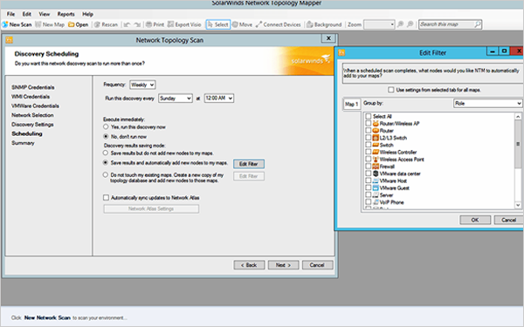Click the Back button in the wizard
Image resolution: width=524 pixels, height=327 pixels.
coord(249,265)
